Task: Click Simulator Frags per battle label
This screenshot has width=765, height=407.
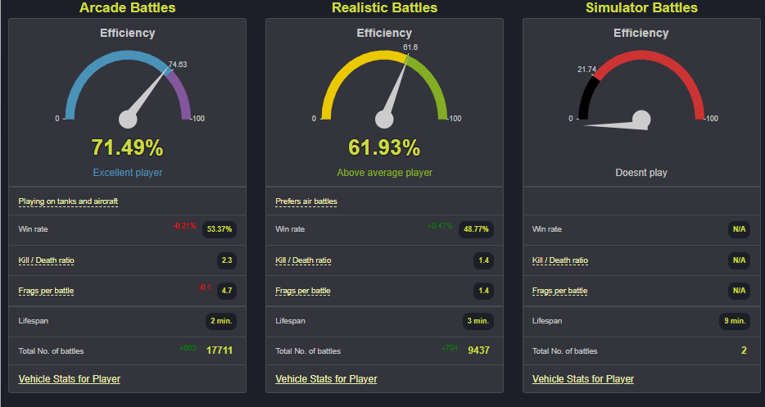Action: click(x=559, y=291)
